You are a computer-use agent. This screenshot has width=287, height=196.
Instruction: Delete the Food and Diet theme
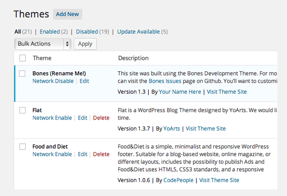point(101,154)
